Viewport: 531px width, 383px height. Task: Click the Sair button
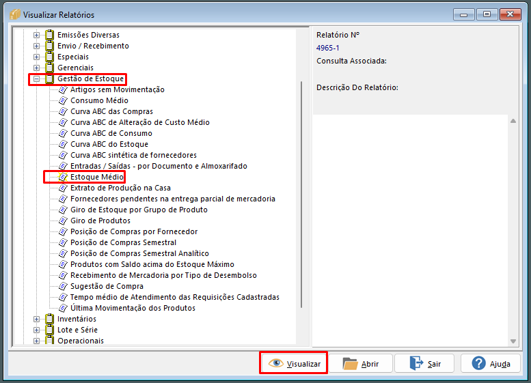[424, 363]
